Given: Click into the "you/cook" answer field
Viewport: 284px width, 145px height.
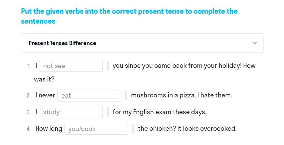Looking at the screenshot, I should point(96,129).
